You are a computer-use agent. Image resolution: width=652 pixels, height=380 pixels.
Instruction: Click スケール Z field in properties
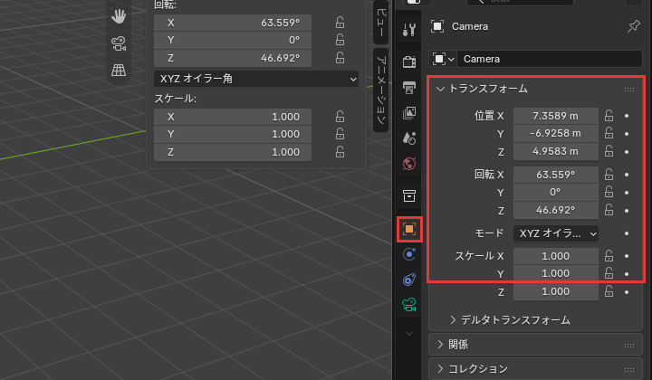555,291
